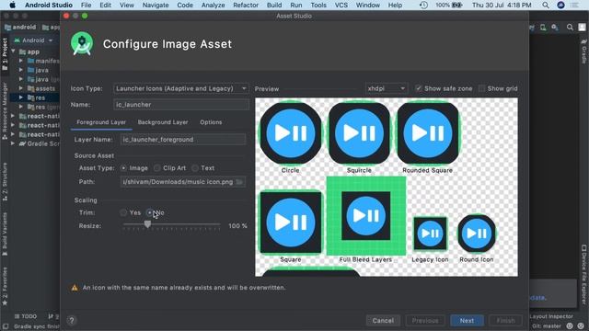Expand the first java folder
Screen dimensions: 589x331
(21, 70)
